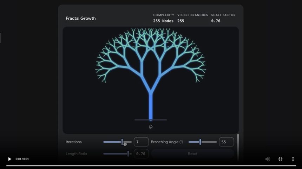Click the fractal tree trunk in canvas
This screenshot has height=169, width=302.
tap(151, 105)
